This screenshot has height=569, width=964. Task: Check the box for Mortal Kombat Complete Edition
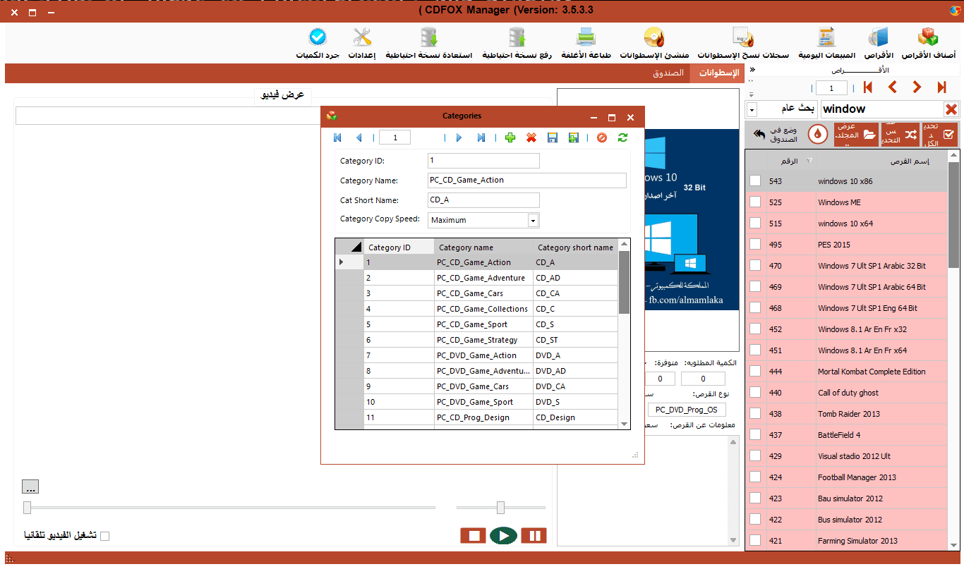click(x=755, y=372)
